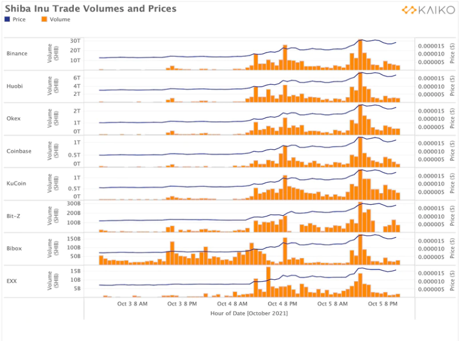Select the Huobi row label
Image resolution: width=459 pixels, height=341 pixels.
(15, 86)
